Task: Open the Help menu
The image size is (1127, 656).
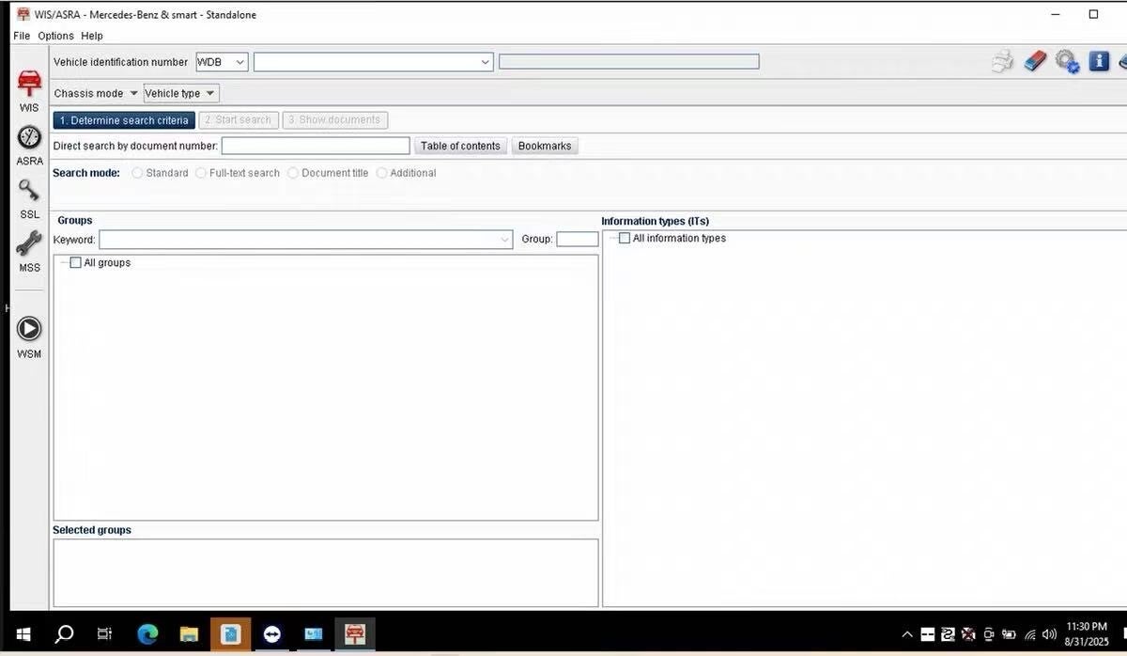Action: [x=92, y=36]
